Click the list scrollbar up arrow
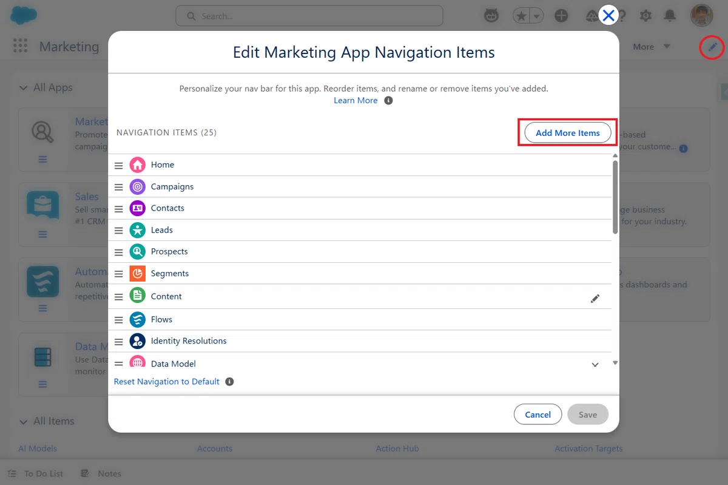The height and width of the screenshot is (485, 728). [615, 156]
